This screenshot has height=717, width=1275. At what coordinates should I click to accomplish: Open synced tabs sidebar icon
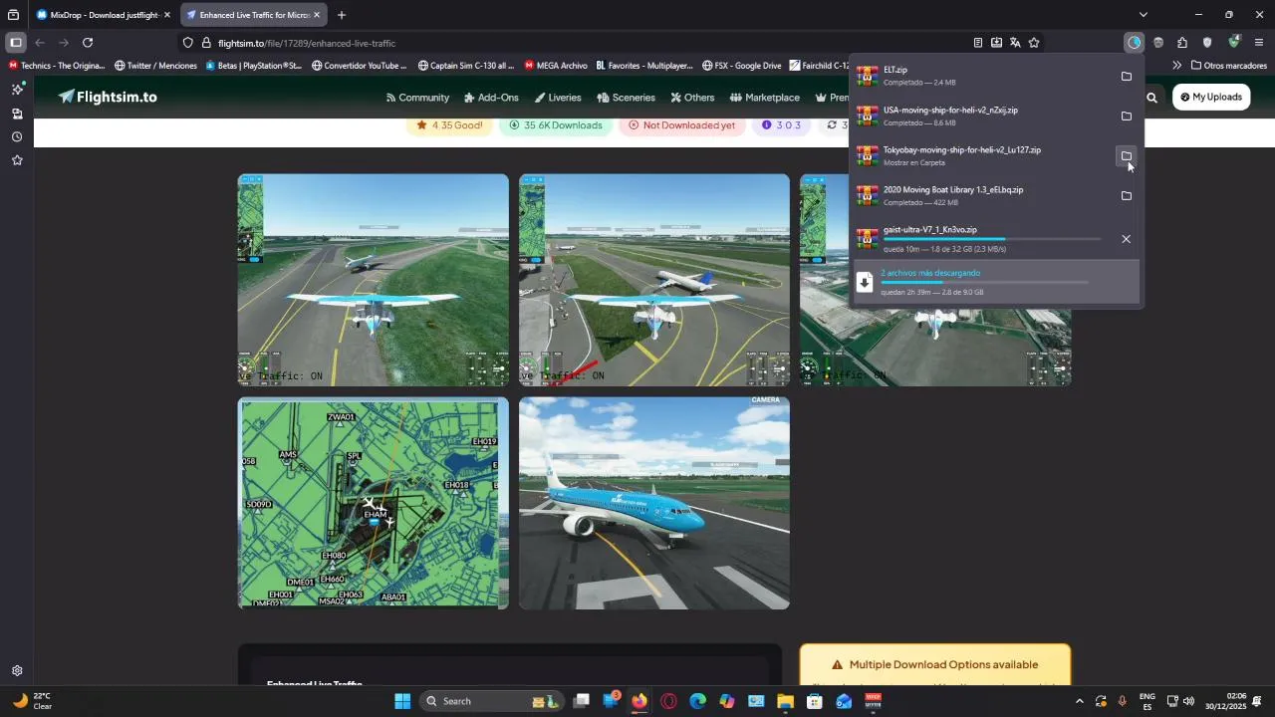pyautogui.click(x=17, y=114)
